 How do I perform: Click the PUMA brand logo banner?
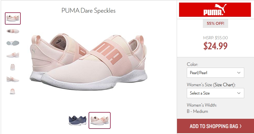pos(215,10)
